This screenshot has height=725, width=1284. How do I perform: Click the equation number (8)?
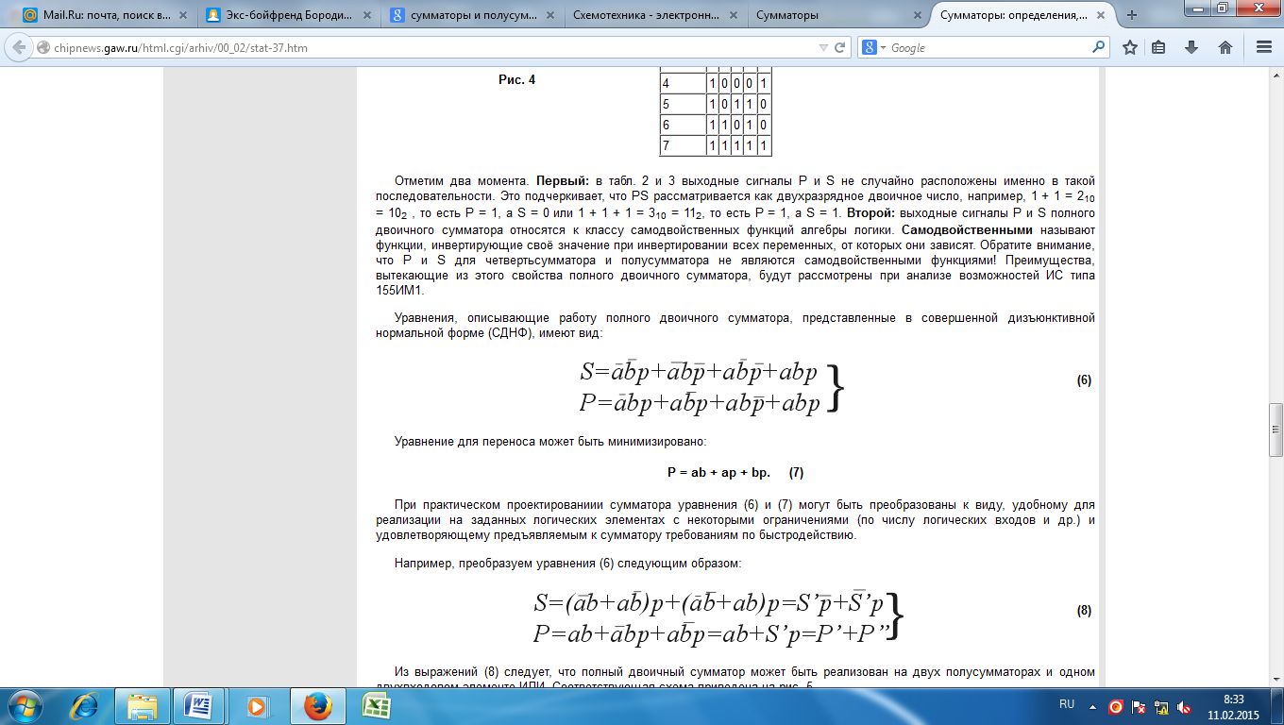[x=1084, y=611]
